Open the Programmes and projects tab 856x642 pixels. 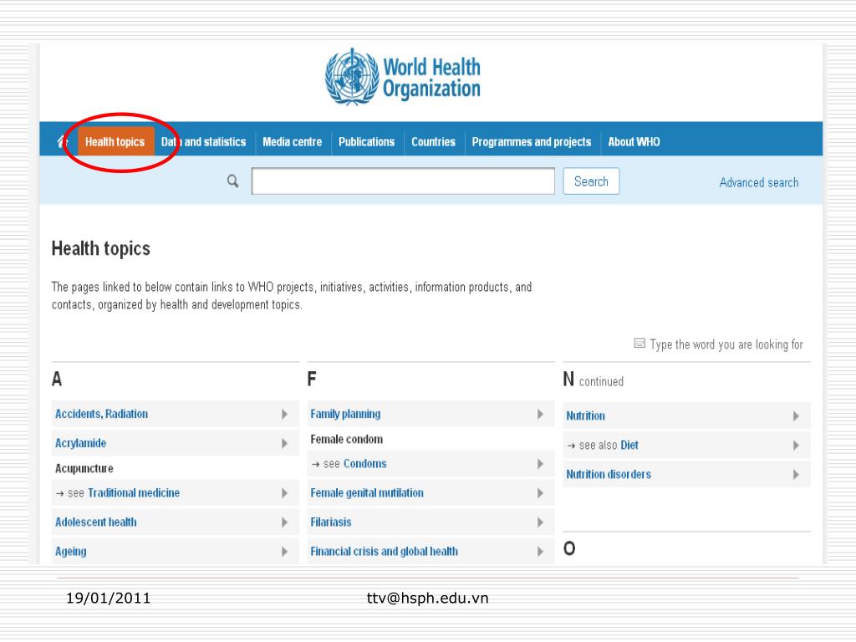point(532,142)
